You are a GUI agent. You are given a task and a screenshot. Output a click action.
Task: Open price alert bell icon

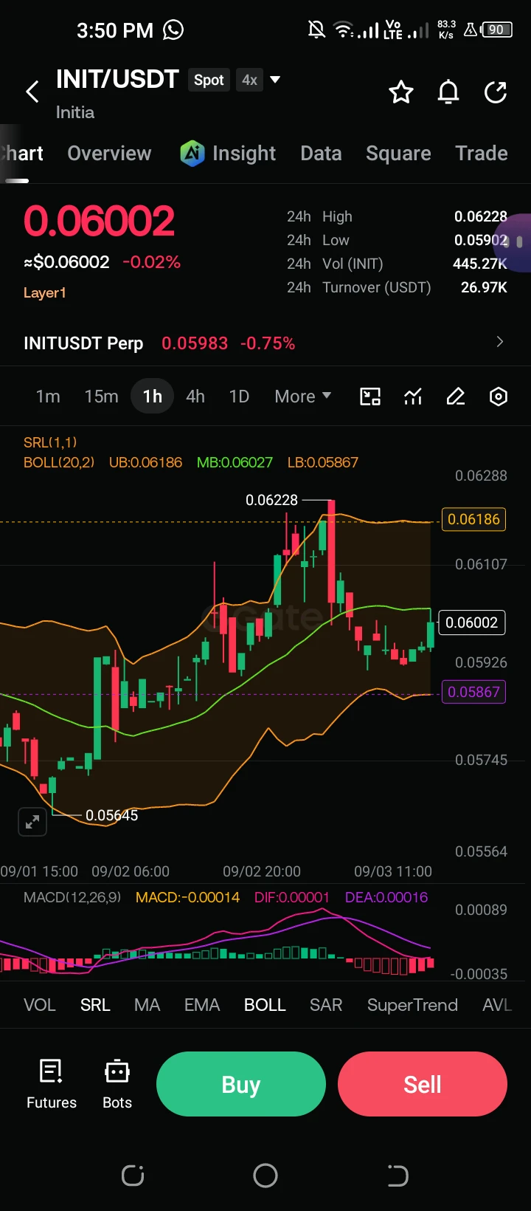point(448,92)
